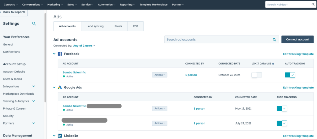Screen dimensions: 317x139
Task: Open the Any of 2 users dropdown
Action: click(x=84, y=46)
